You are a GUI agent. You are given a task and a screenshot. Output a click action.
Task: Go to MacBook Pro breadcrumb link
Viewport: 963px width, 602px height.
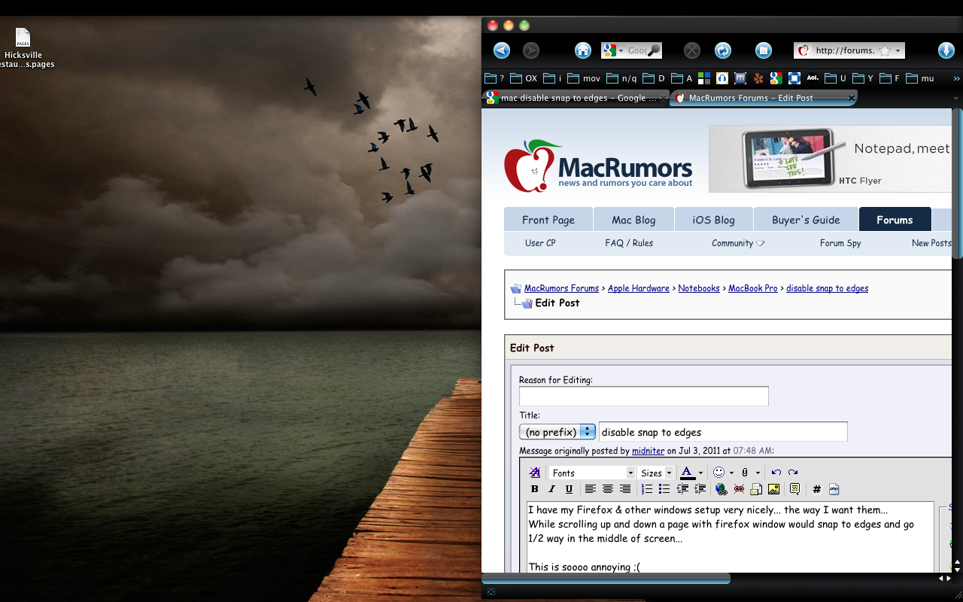(753, 288)
